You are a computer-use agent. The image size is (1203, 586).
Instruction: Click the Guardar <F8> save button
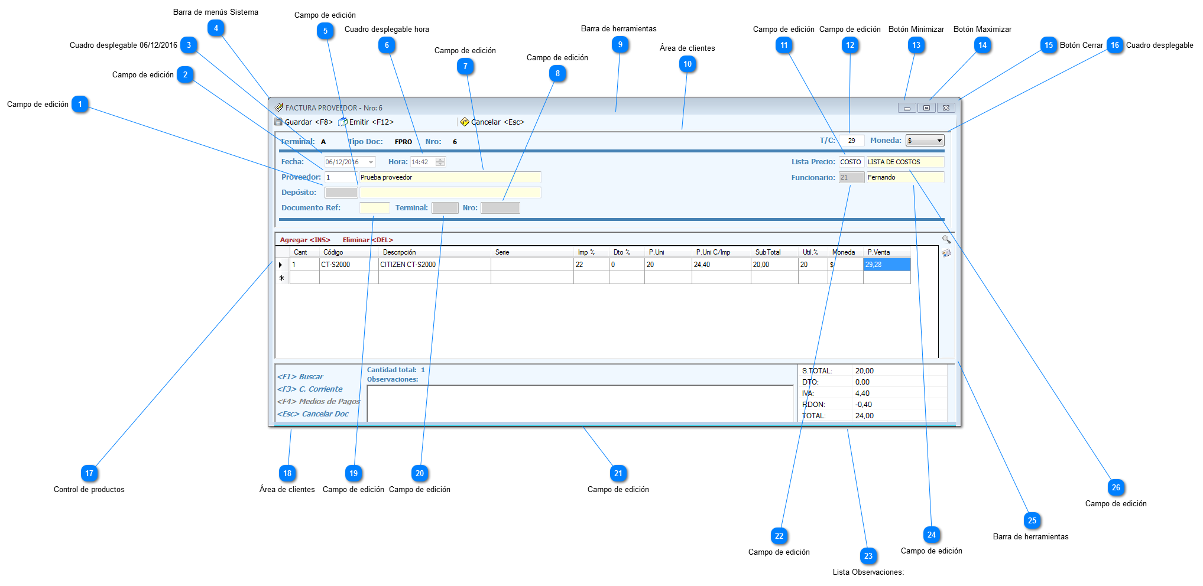[304, 122]
